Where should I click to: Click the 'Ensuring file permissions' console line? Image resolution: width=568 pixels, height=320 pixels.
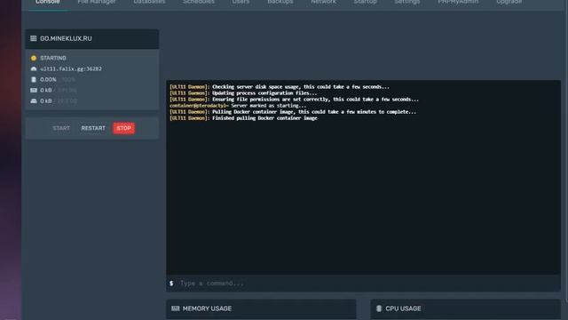click(x=294, y=100)
